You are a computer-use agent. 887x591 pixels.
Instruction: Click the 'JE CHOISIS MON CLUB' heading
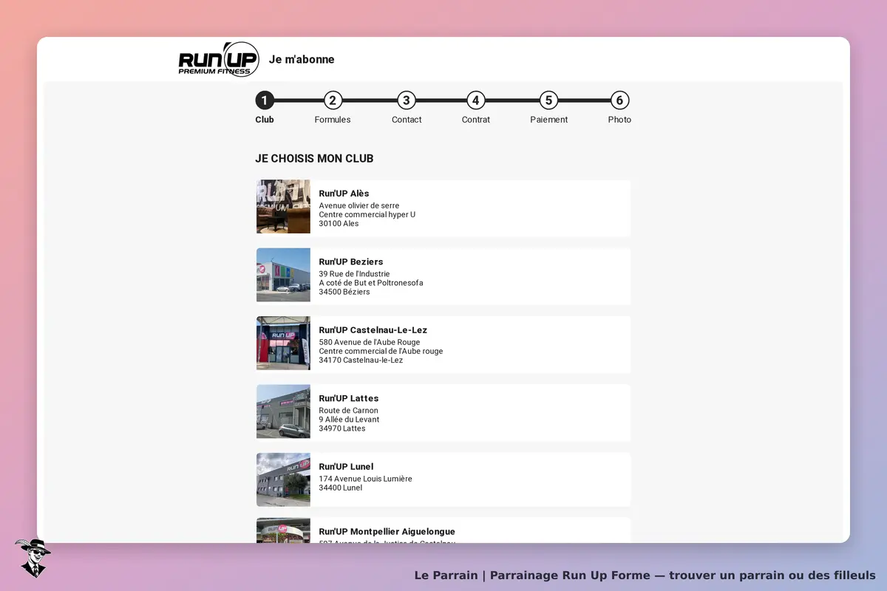(314, 159)
